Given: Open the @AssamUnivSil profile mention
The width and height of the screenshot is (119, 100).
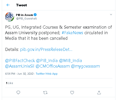Looking at the screenshot, I should click(x=20, y=66).
